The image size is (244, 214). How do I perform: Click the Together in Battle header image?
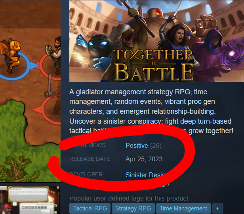[x=156, y=41]
